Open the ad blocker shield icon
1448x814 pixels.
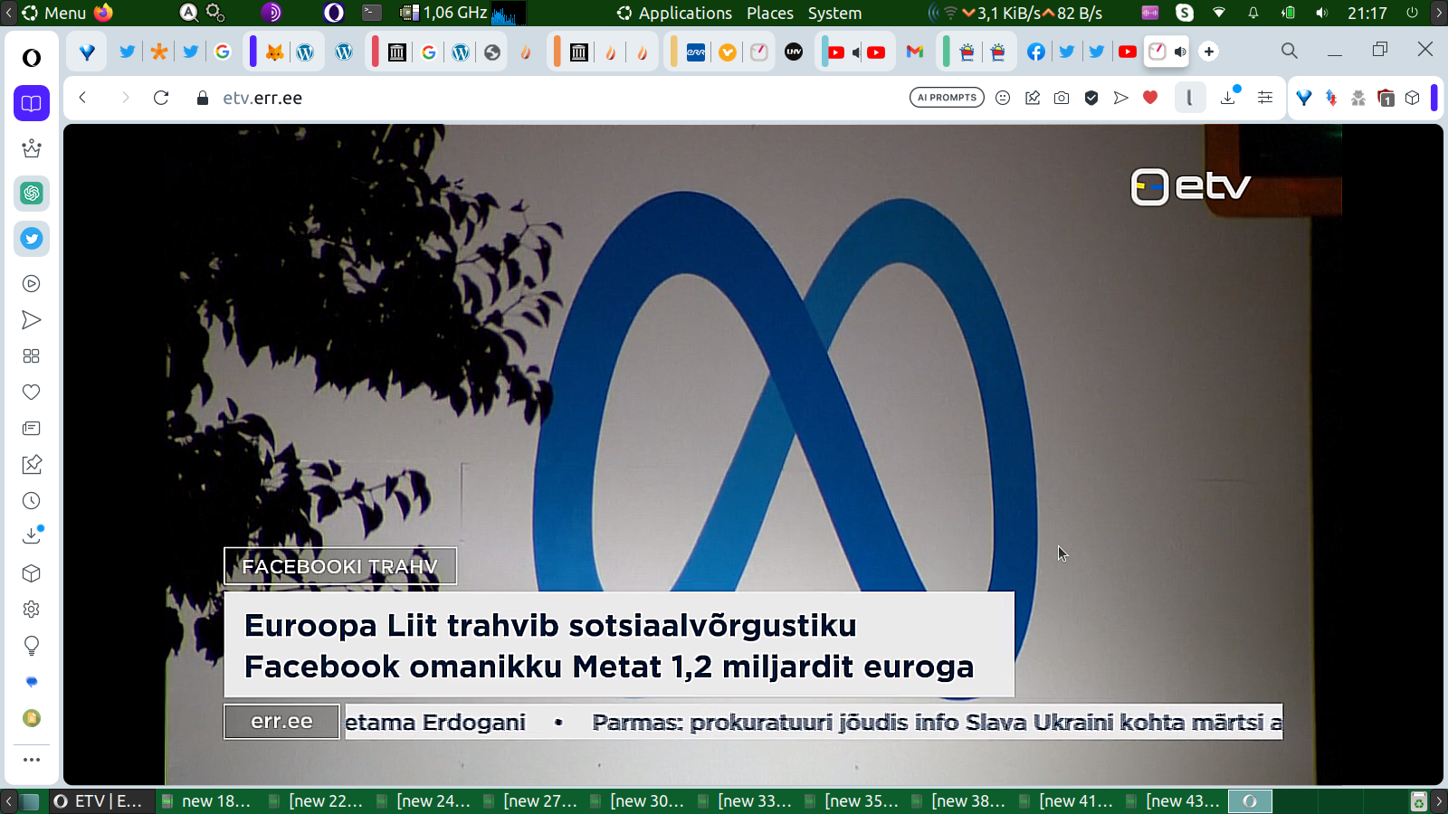(x=1091, y=98)
